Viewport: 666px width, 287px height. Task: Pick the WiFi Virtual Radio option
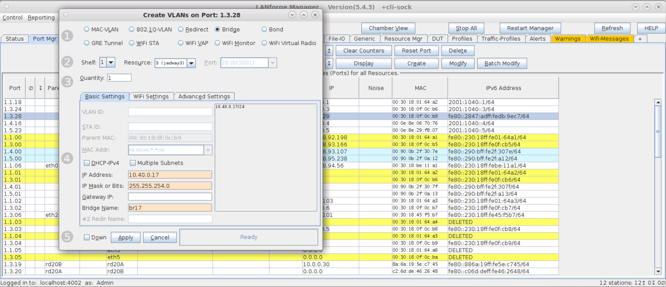264,43
